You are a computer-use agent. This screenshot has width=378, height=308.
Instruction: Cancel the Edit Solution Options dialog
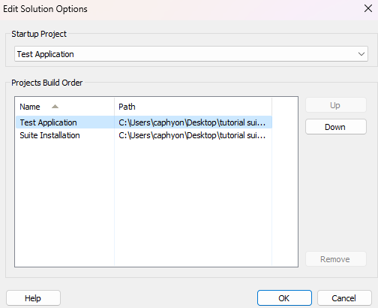pyautogui.click(x=344, y=298)
